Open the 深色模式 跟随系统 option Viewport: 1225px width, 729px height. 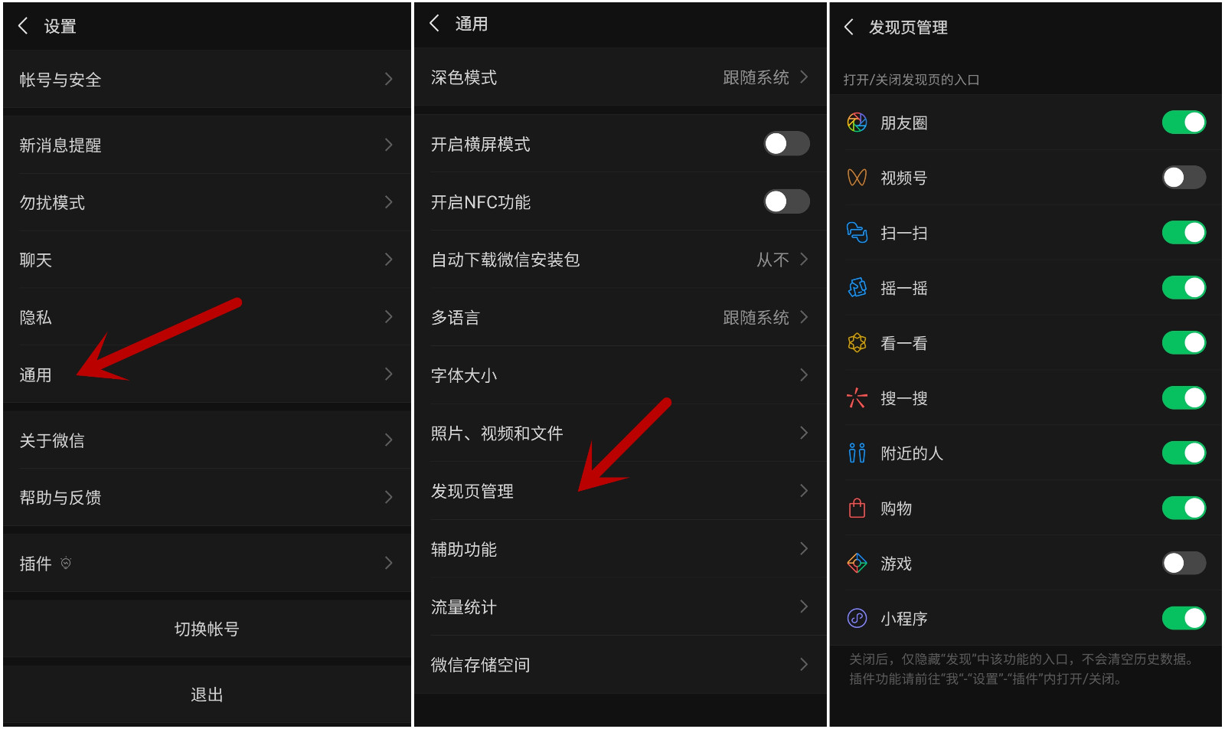tap(620, 77)
